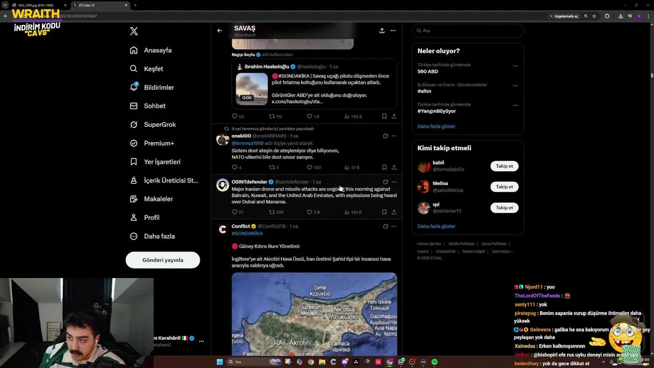Open İçerik Üreticisi Studio item
The image size is (654, 368).
[x=163, y=180]
